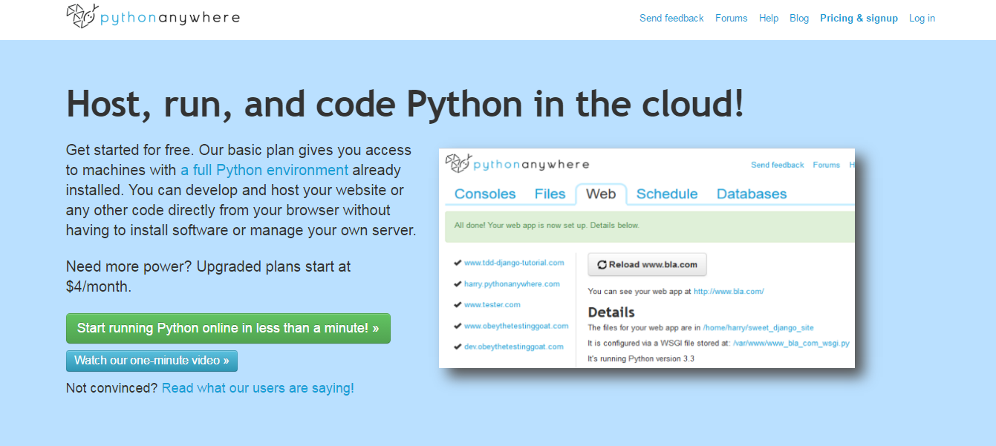Click the reload icon on the Reload button

click(602, 264)
